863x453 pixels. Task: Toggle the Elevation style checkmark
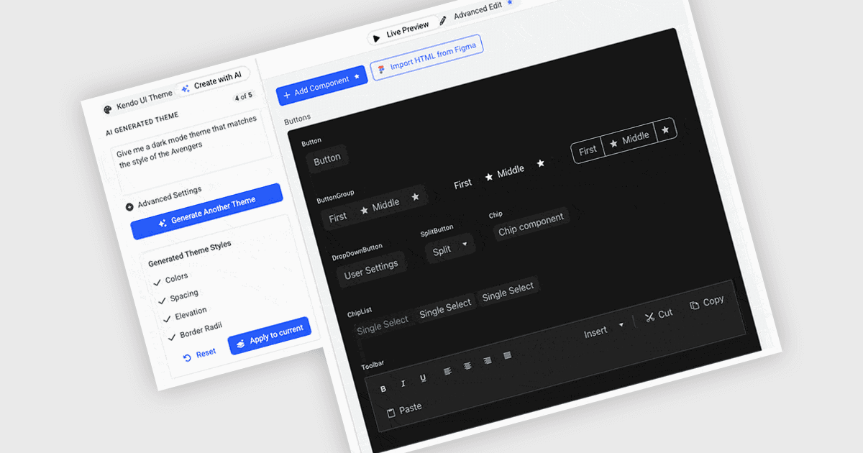(167, 319)
